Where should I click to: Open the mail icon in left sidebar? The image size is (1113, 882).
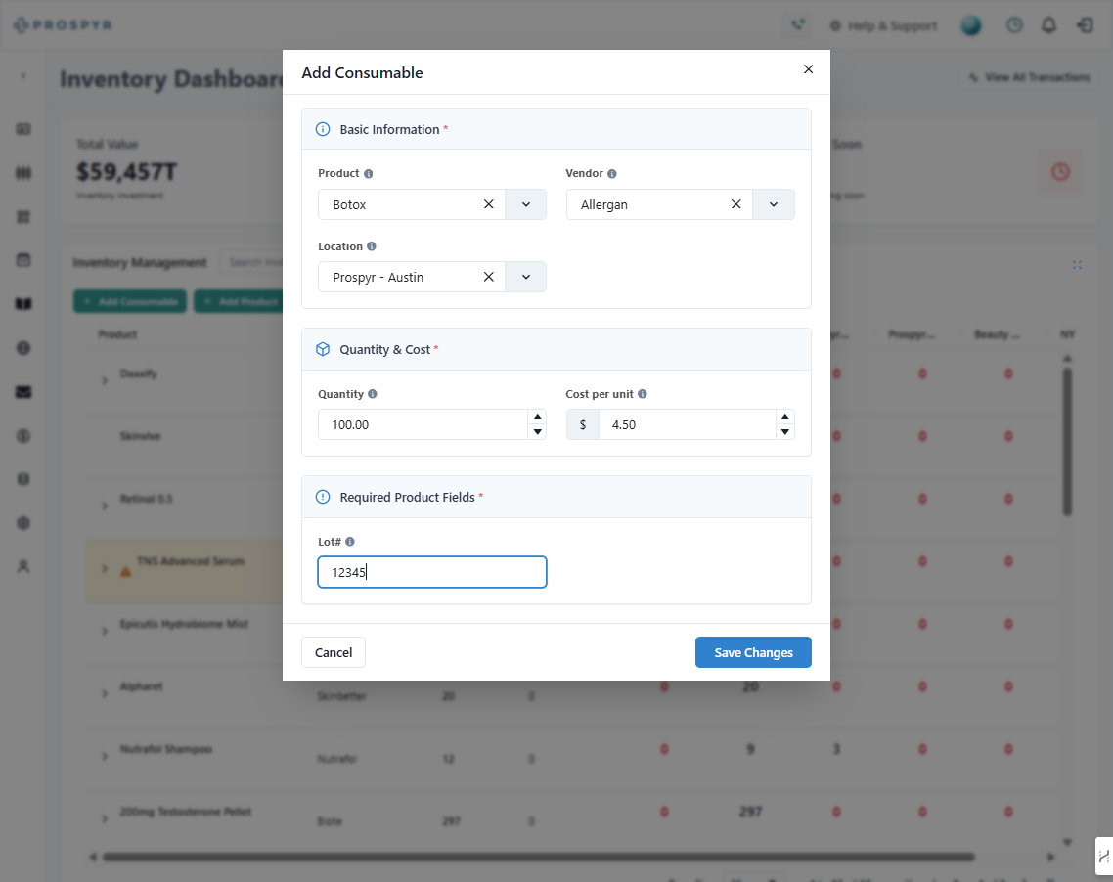pyautogui.click(x=23, y=392)
